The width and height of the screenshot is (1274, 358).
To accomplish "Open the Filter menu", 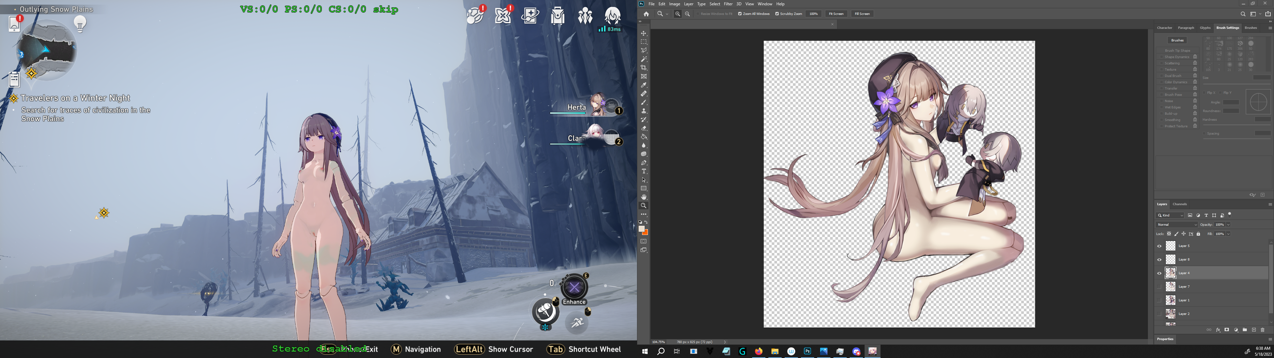I will point(728,4).
